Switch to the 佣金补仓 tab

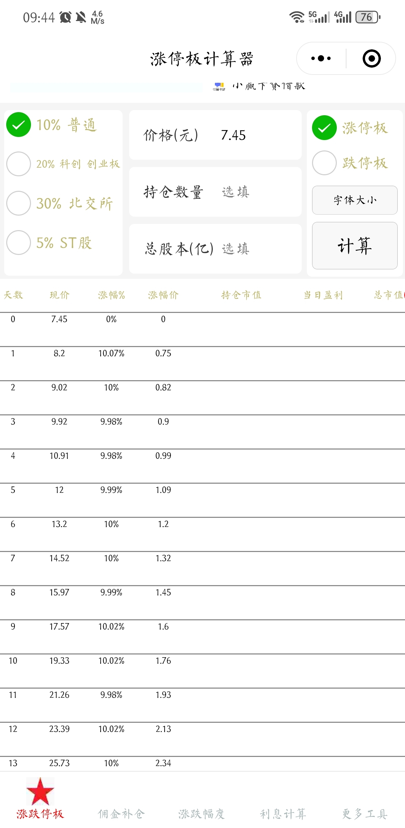click(x=121, y=814)
